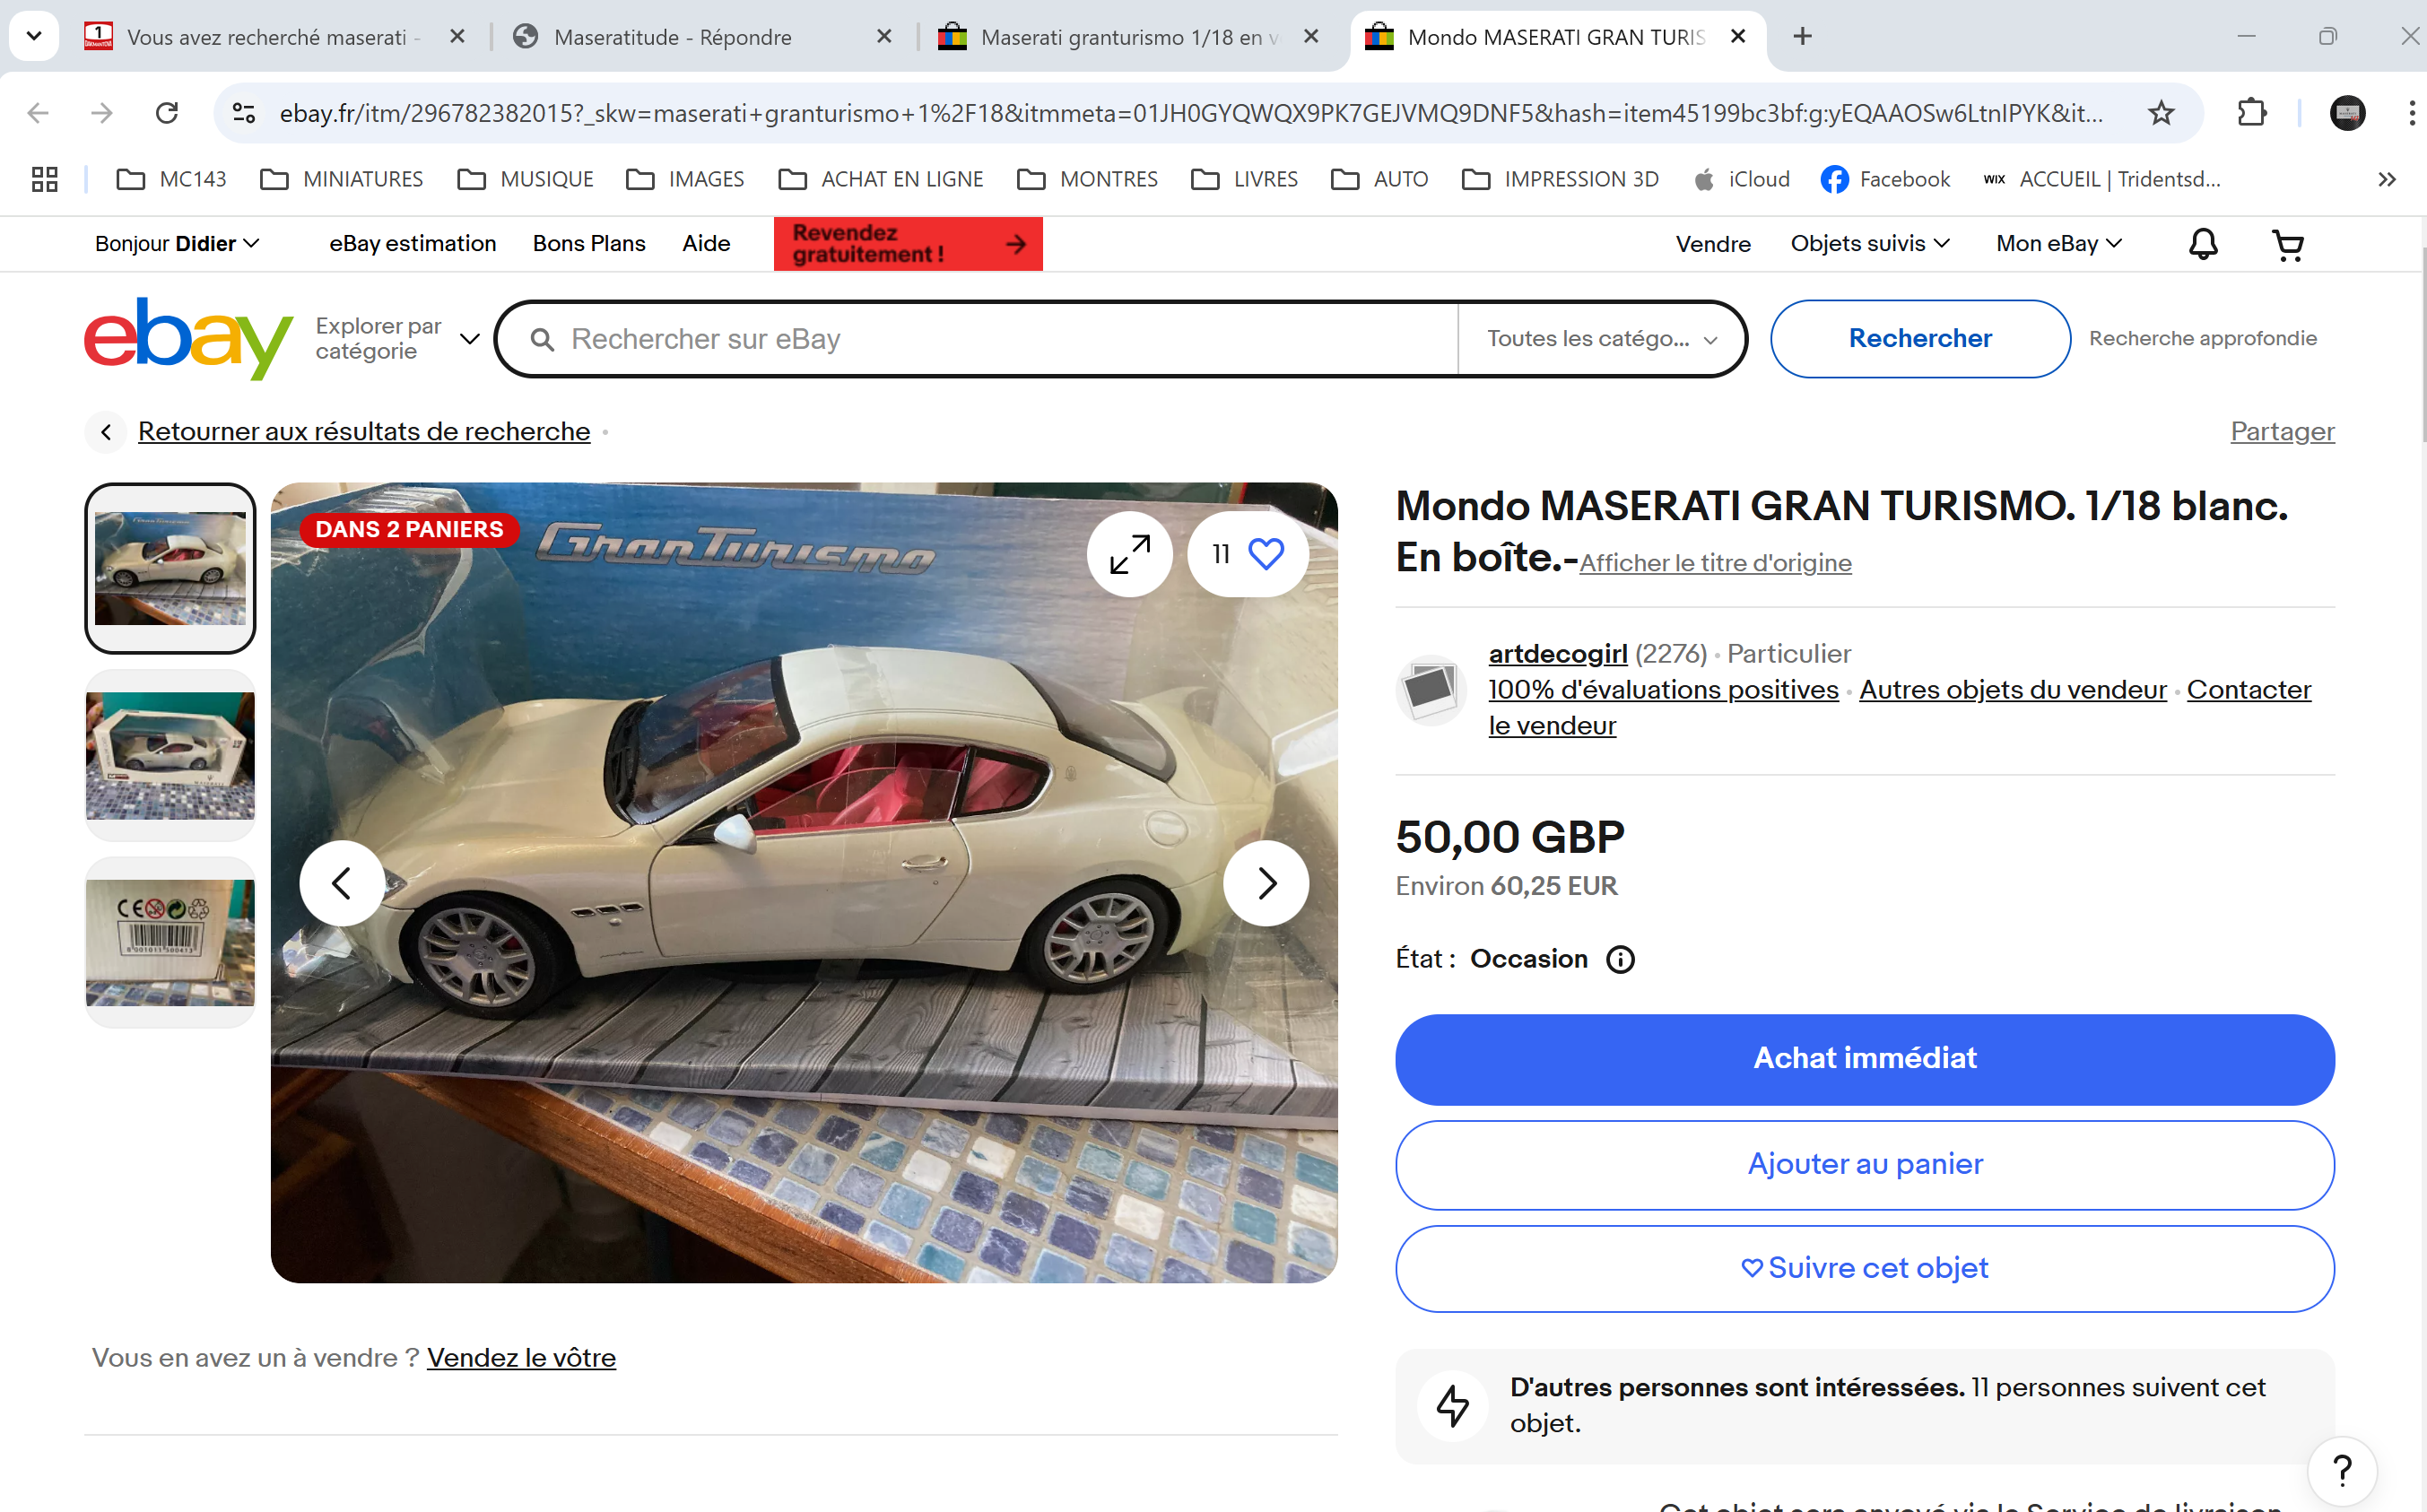2427x1512 pixels.
Task: Select the barcode thumbnail image
Action: click(x=170, y=942)
